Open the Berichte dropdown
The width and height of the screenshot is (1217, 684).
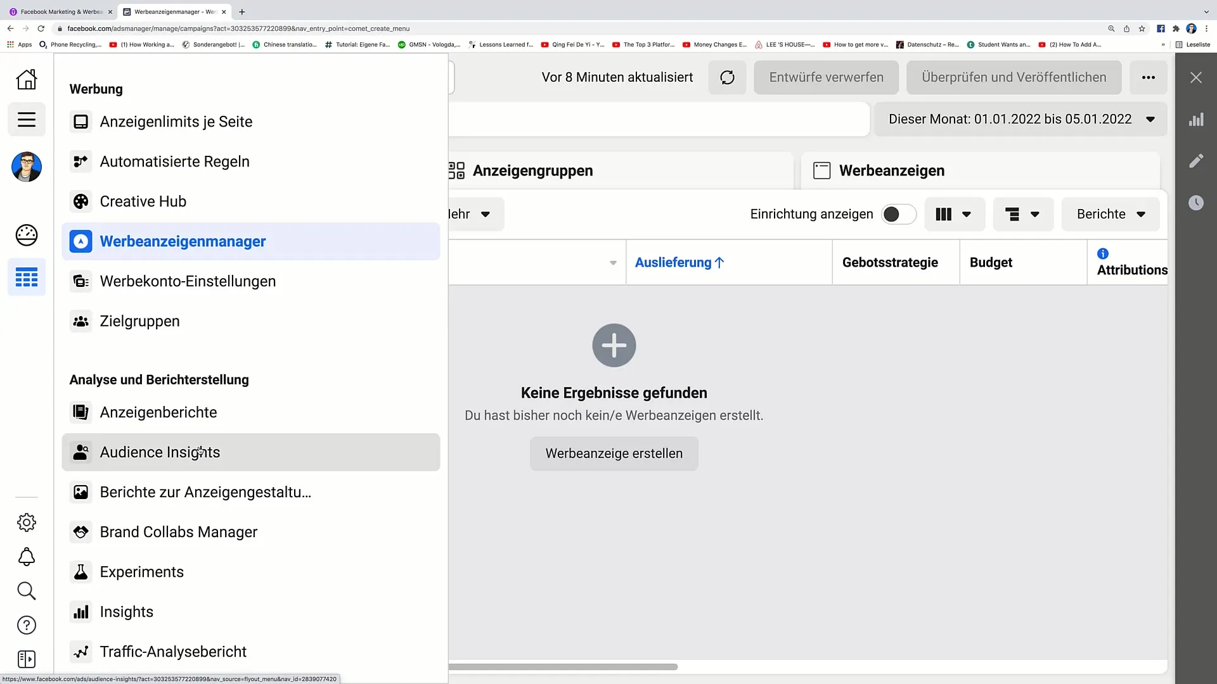1110,214
